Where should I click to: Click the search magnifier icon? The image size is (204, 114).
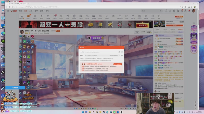tap(161, 11)
